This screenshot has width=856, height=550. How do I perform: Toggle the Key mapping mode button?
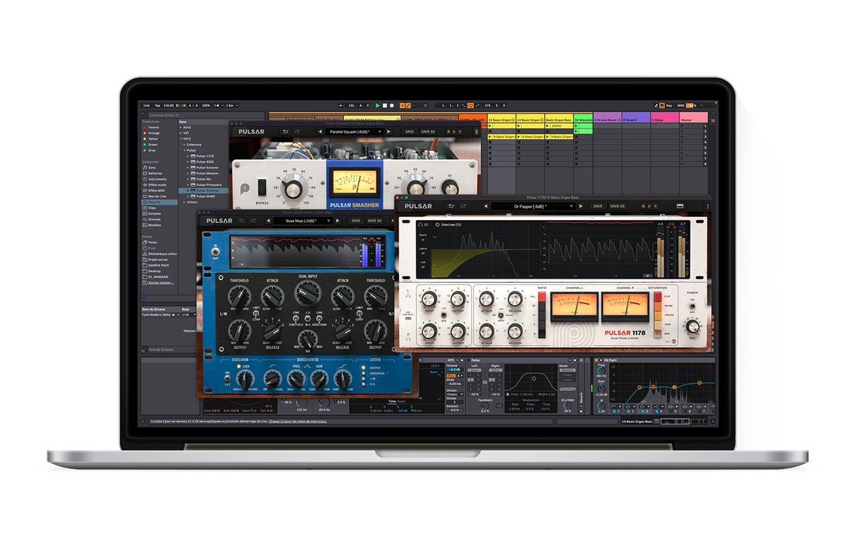pyautogui.click(x=668, y=105)
